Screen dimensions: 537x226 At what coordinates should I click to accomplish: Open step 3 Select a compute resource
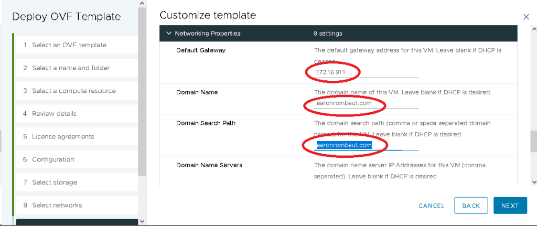coord(73,91)
